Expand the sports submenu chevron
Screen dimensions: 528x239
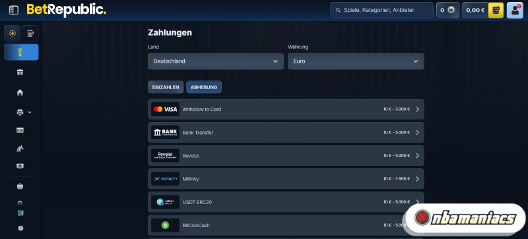[30, 112]
